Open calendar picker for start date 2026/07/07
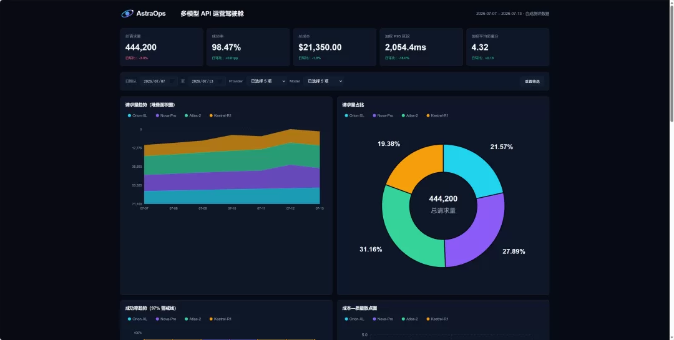 pos(172,81)
